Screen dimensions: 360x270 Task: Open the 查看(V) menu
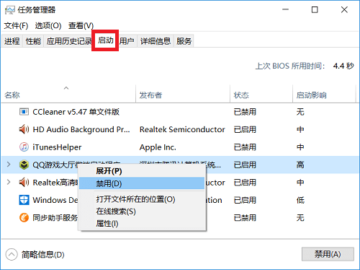81,25
